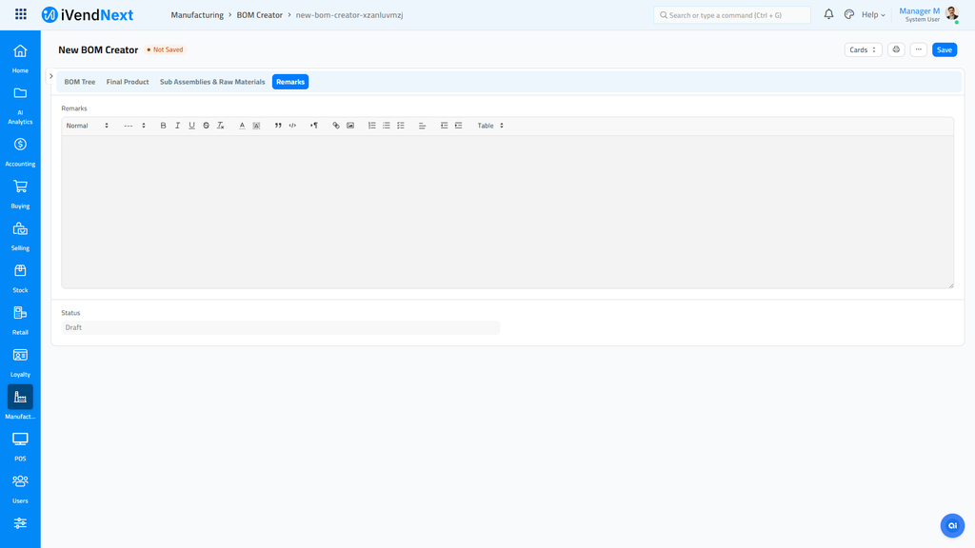Open the Normal heading style dropdown
This screenshot has width=975, height=548.
pos(87,126)
